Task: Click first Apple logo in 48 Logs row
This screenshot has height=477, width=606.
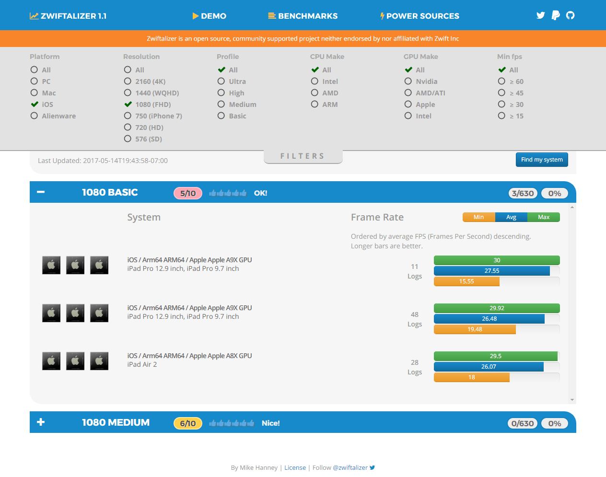Action: [51, 313]
